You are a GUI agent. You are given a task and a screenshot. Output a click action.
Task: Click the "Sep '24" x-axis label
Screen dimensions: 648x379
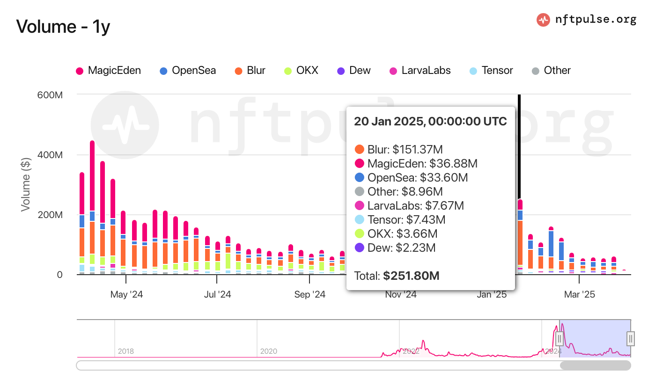(x=309, y=295)
